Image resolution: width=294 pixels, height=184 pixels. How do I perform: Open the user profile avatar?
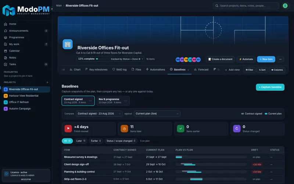click(x=285, y=6)
